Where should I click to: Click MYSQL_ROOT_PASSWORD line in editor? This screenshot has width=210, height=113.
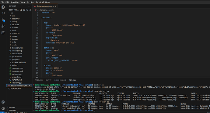pos(63,60)
